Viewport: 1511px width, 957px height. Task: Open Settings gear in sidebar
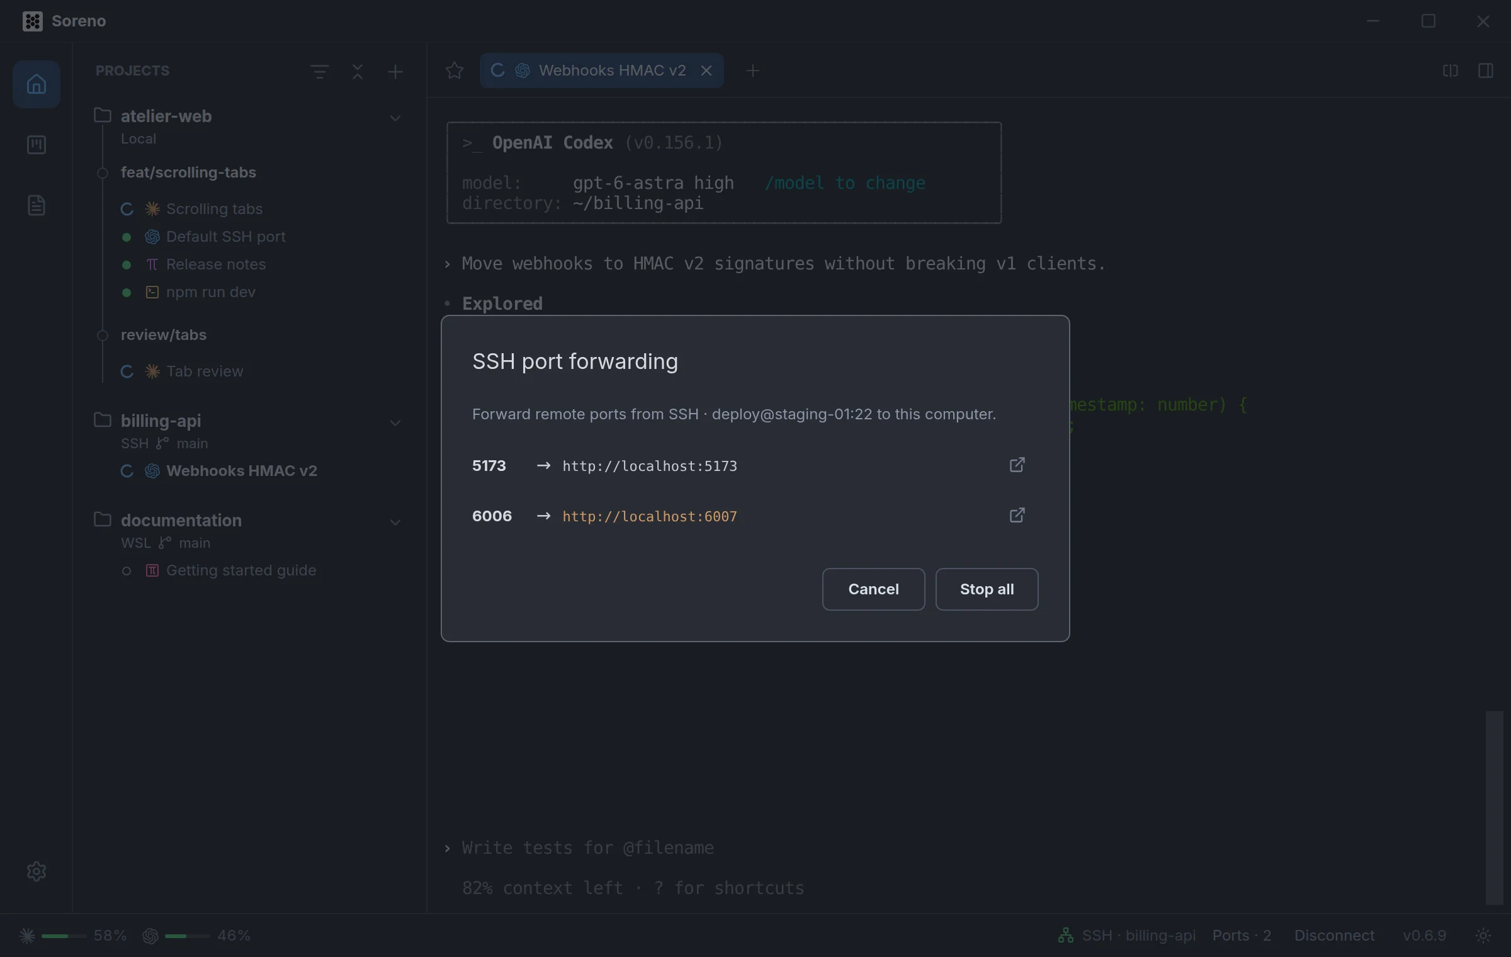pos(37,871)
